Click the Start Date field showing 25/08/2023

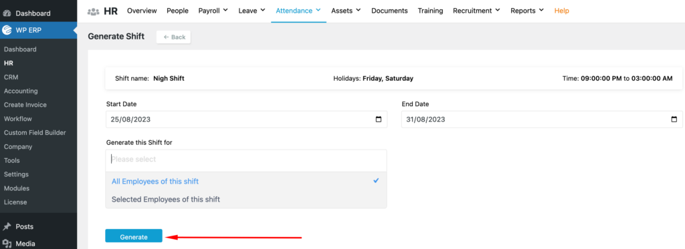[x=246, y=119]
